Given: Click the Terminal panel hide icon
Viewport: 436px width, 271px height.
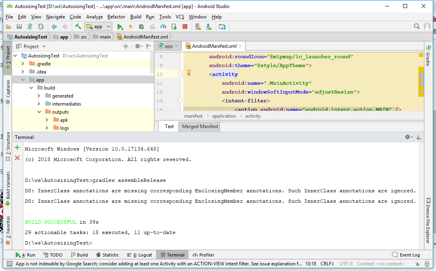Looking at the screenshot, I should click(x=419, y=137).
